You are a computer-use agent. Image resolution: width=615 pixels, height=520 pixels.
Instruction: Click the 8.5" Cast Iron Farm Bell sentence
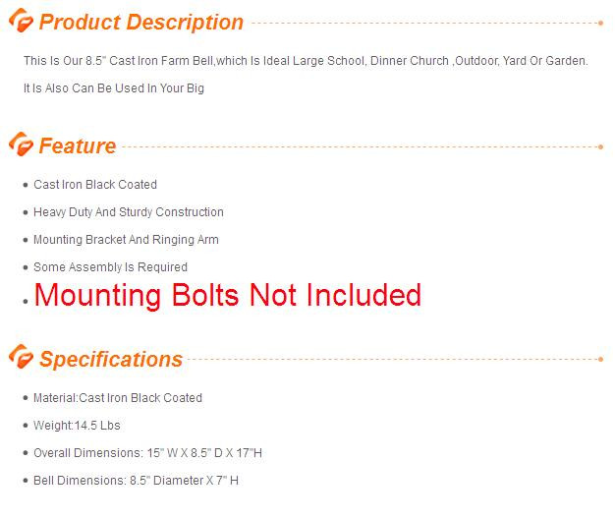(x=306, y=61)
